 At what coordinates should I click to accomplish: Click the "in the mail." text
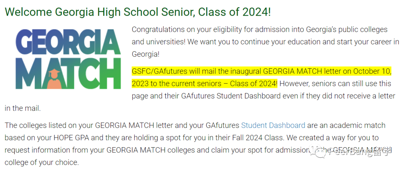[x=23, y=108]
